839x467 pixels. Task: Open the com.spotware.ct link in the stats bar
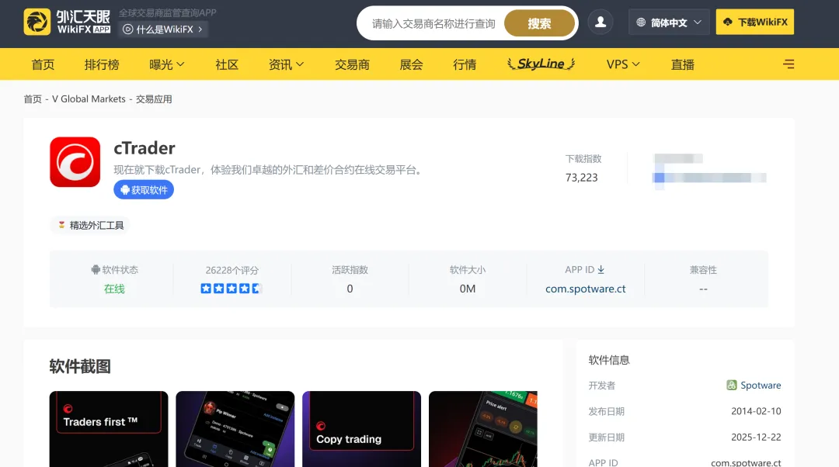point(586,289)
